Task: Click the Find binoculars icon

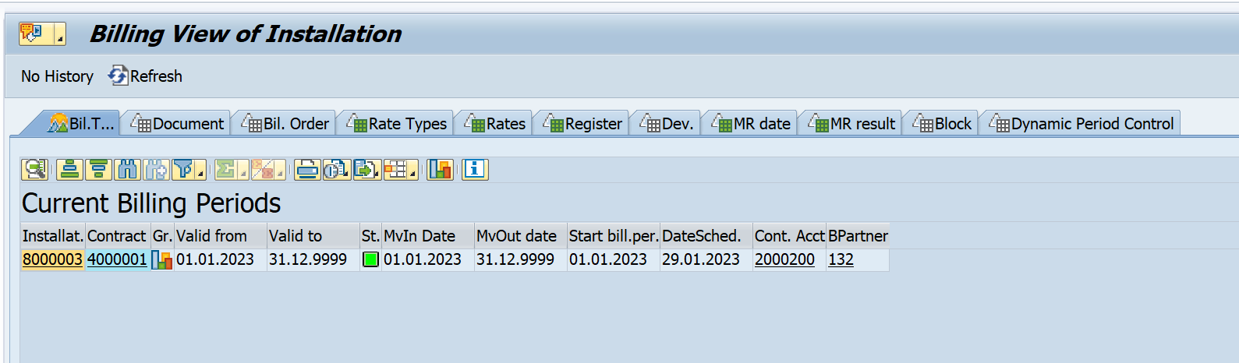Action: [x=127, y=169]
